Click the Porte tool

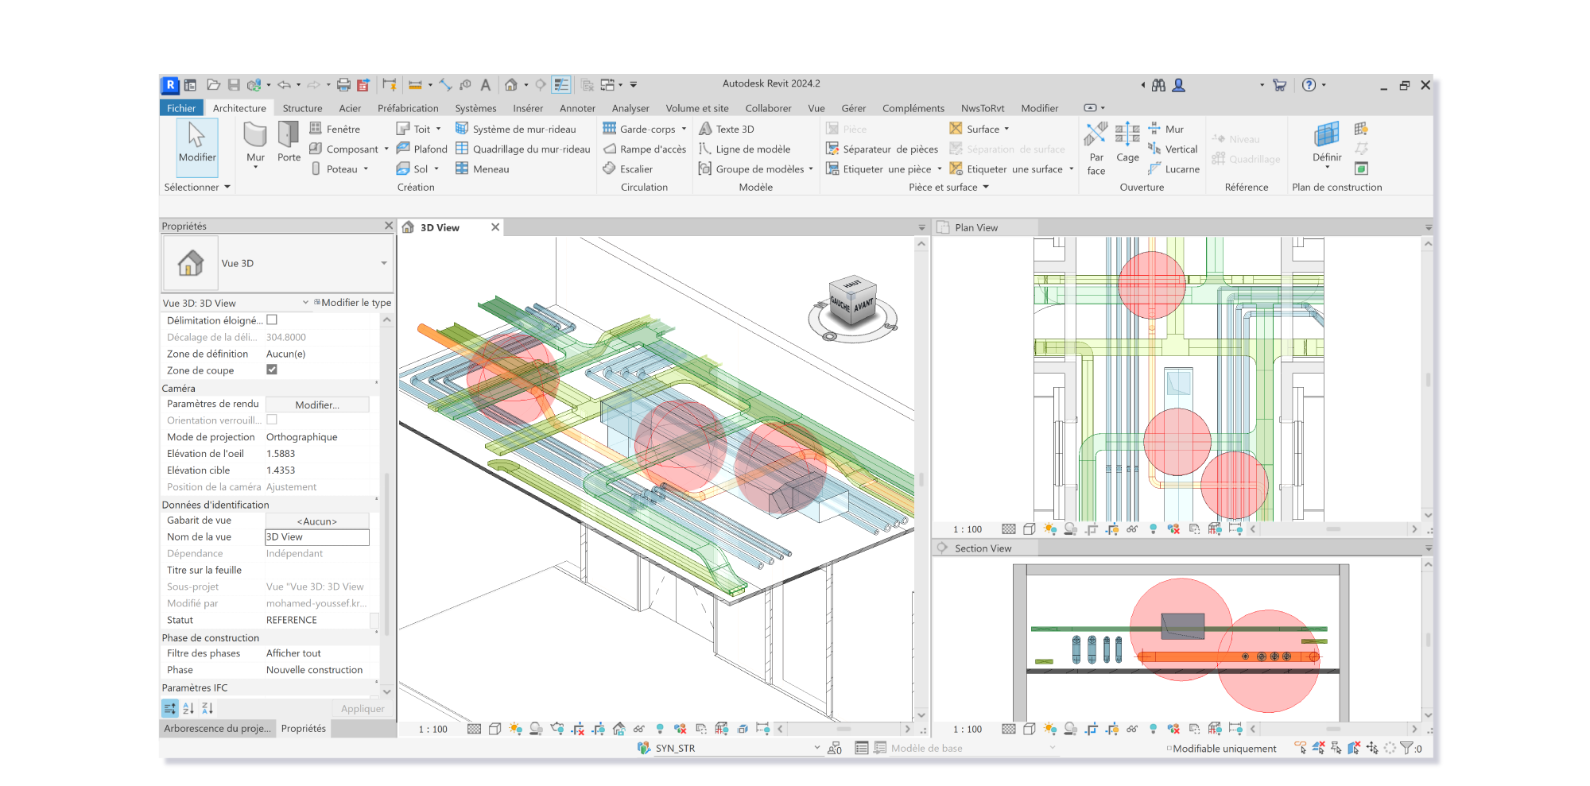289,143
